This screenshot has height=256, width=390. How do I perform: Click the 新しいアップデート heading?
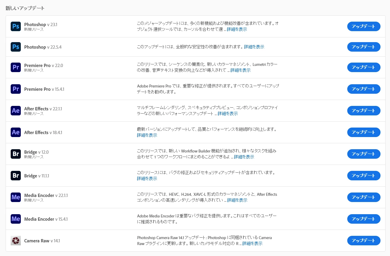pyautogui.click(x=25, y=8)
